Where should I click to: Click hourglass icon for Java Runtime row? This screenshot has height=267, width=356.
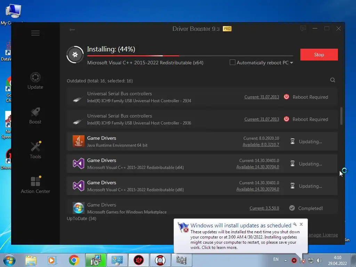pos(292,141)
